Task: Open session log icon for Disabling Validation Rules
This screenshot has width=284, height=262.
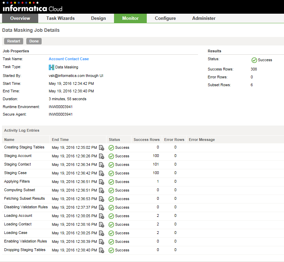Action: tap(101, 207)
